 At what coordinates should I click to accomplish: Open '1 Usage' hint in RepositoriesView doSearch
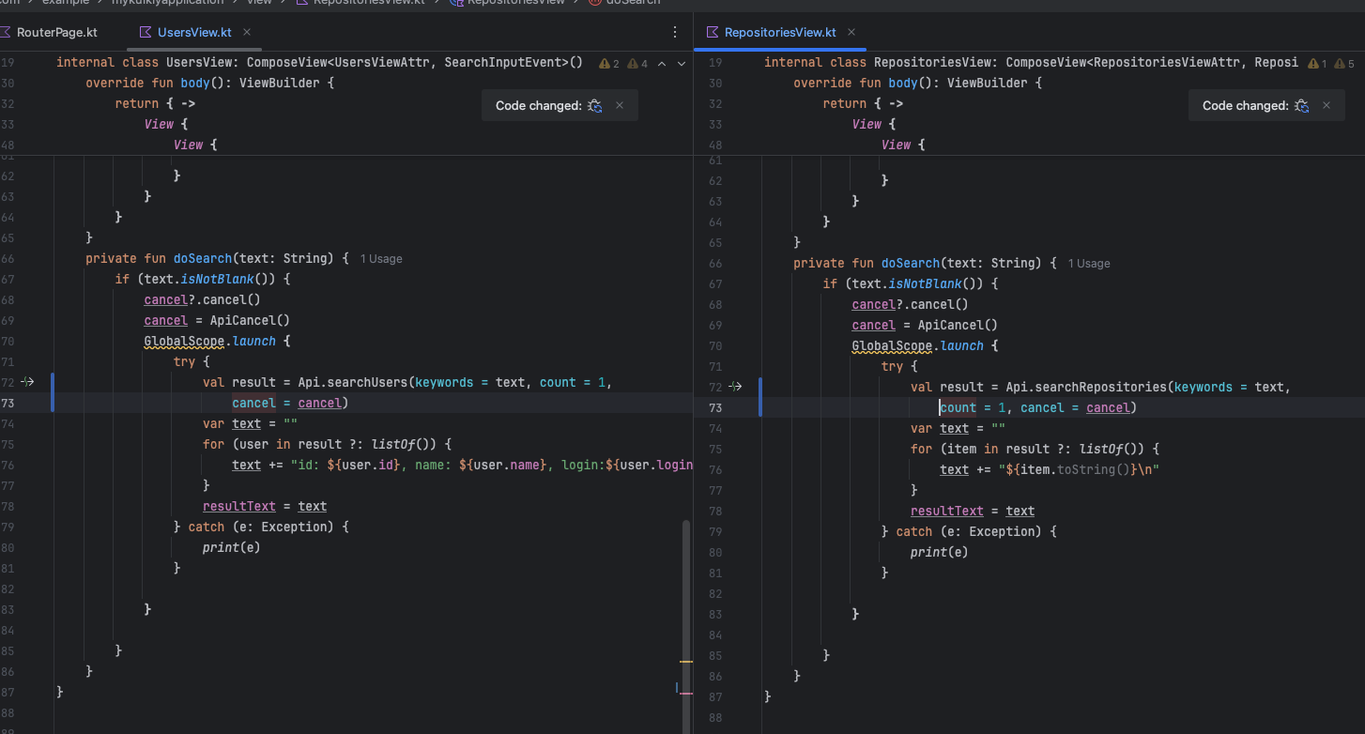(1089, 264)
